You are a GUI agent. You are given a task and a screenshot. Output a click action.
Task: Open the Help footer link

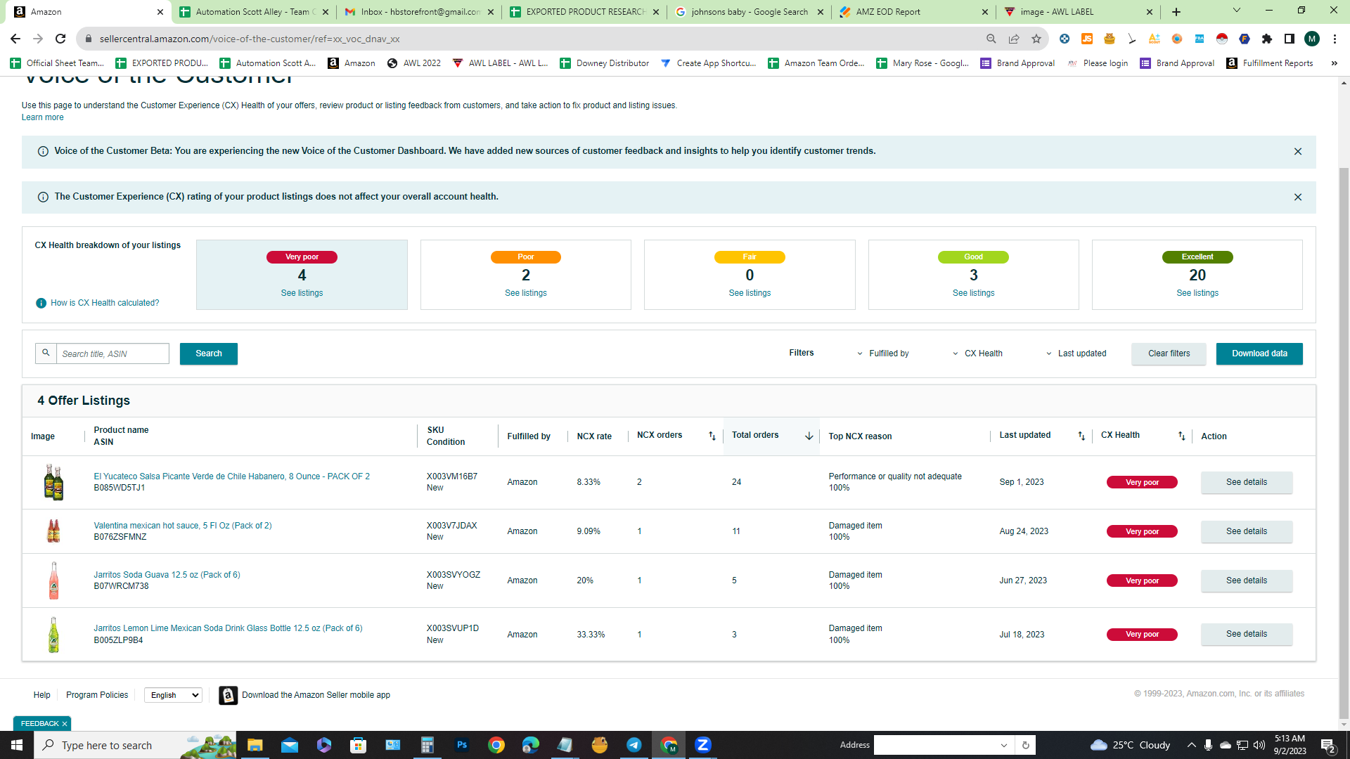[x=41, y=695]
